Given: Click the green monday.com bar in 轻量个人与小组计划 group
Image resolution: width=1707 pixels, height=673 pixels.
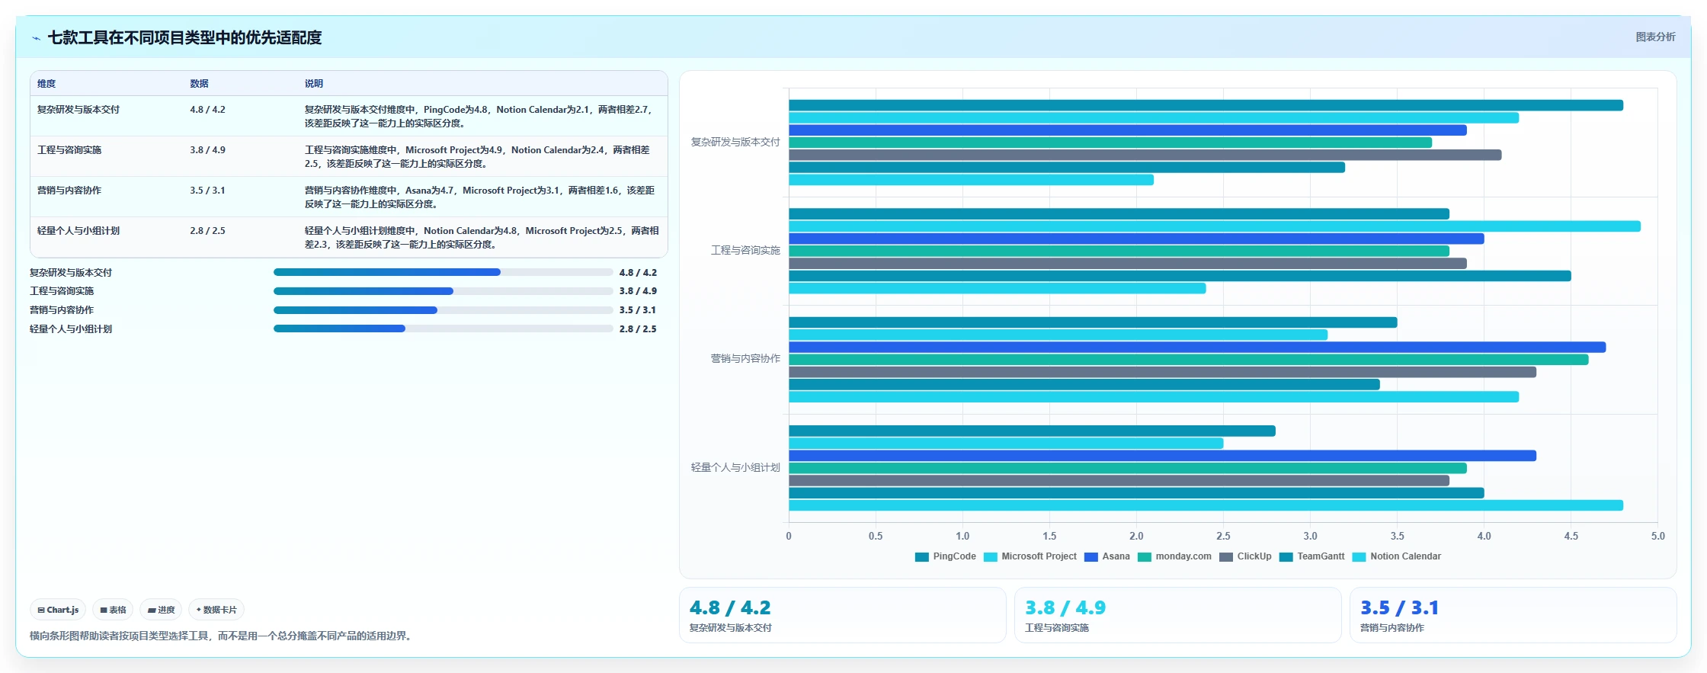Looking at the screenshot, I should click(1128, 468).
